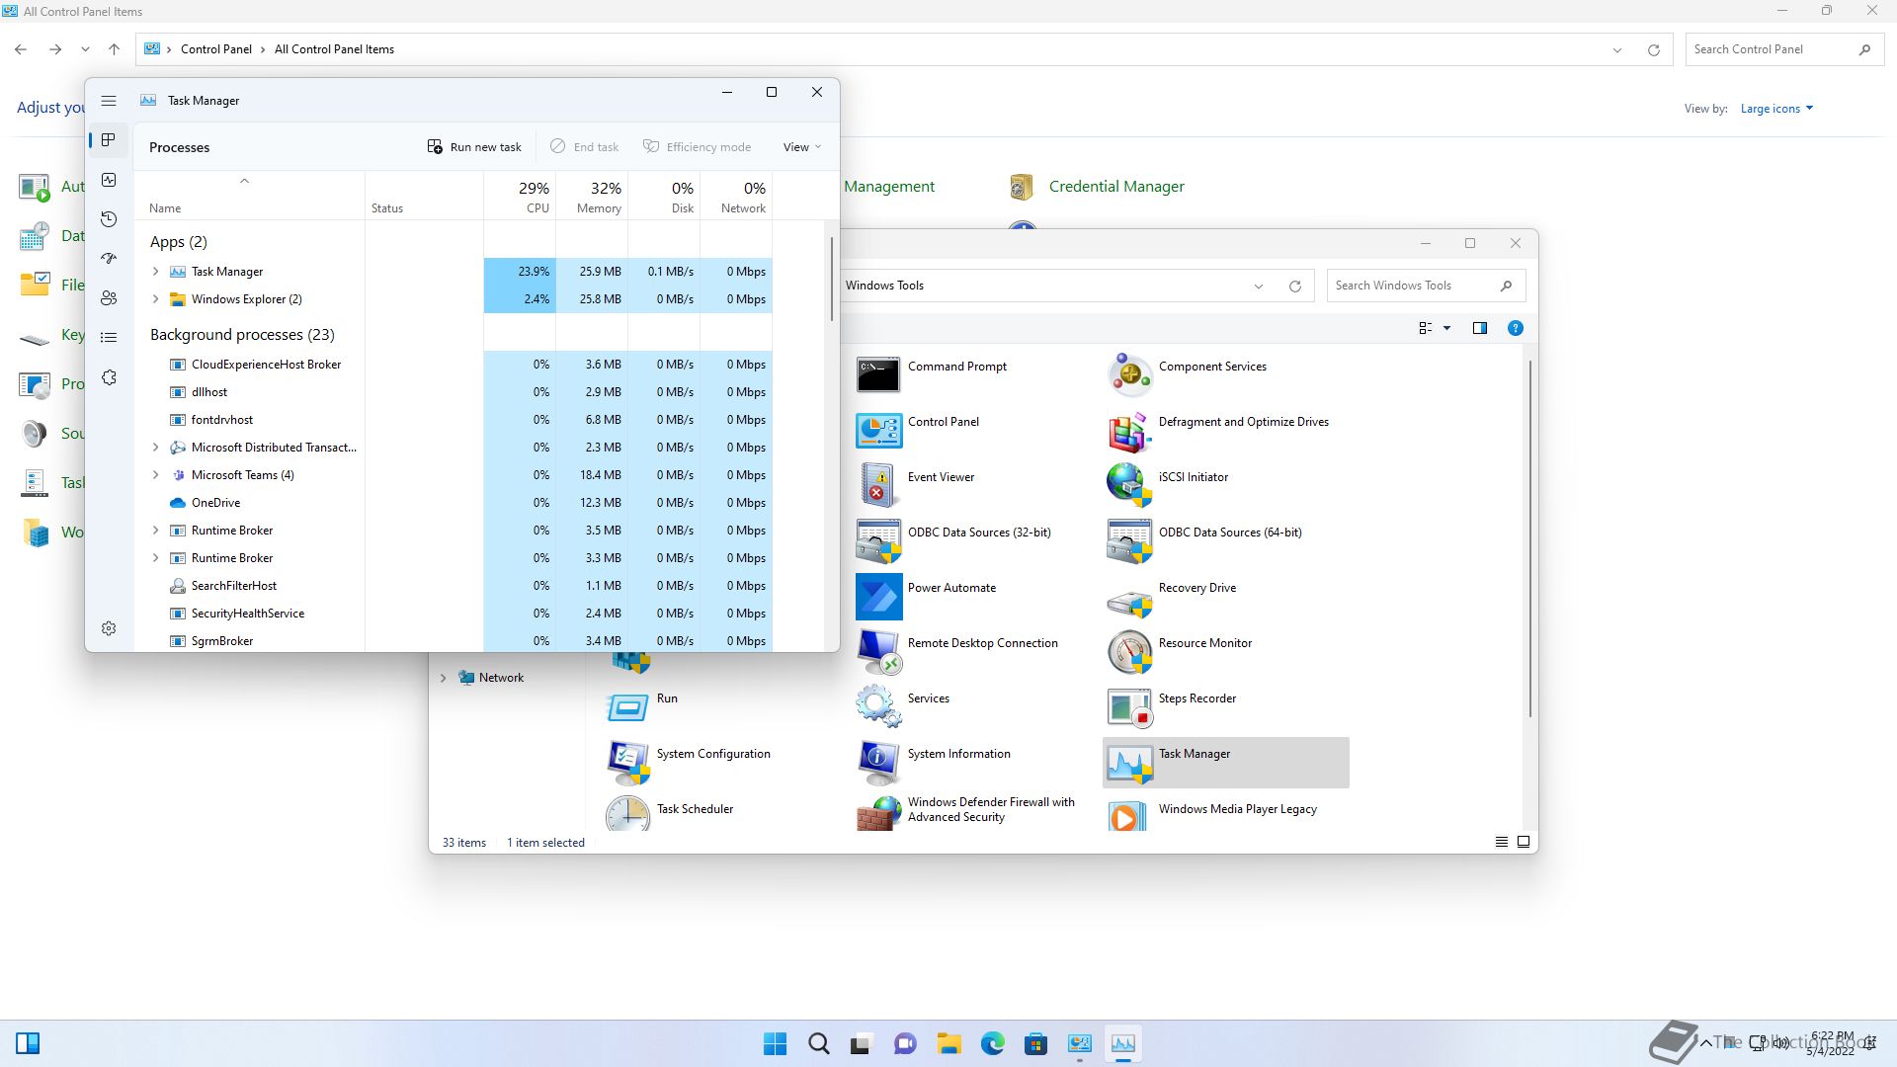Click Command Prompt icon in Windows Tools
The width and height of the screenshot is (1897, 1067).
[x=877, y=374]
